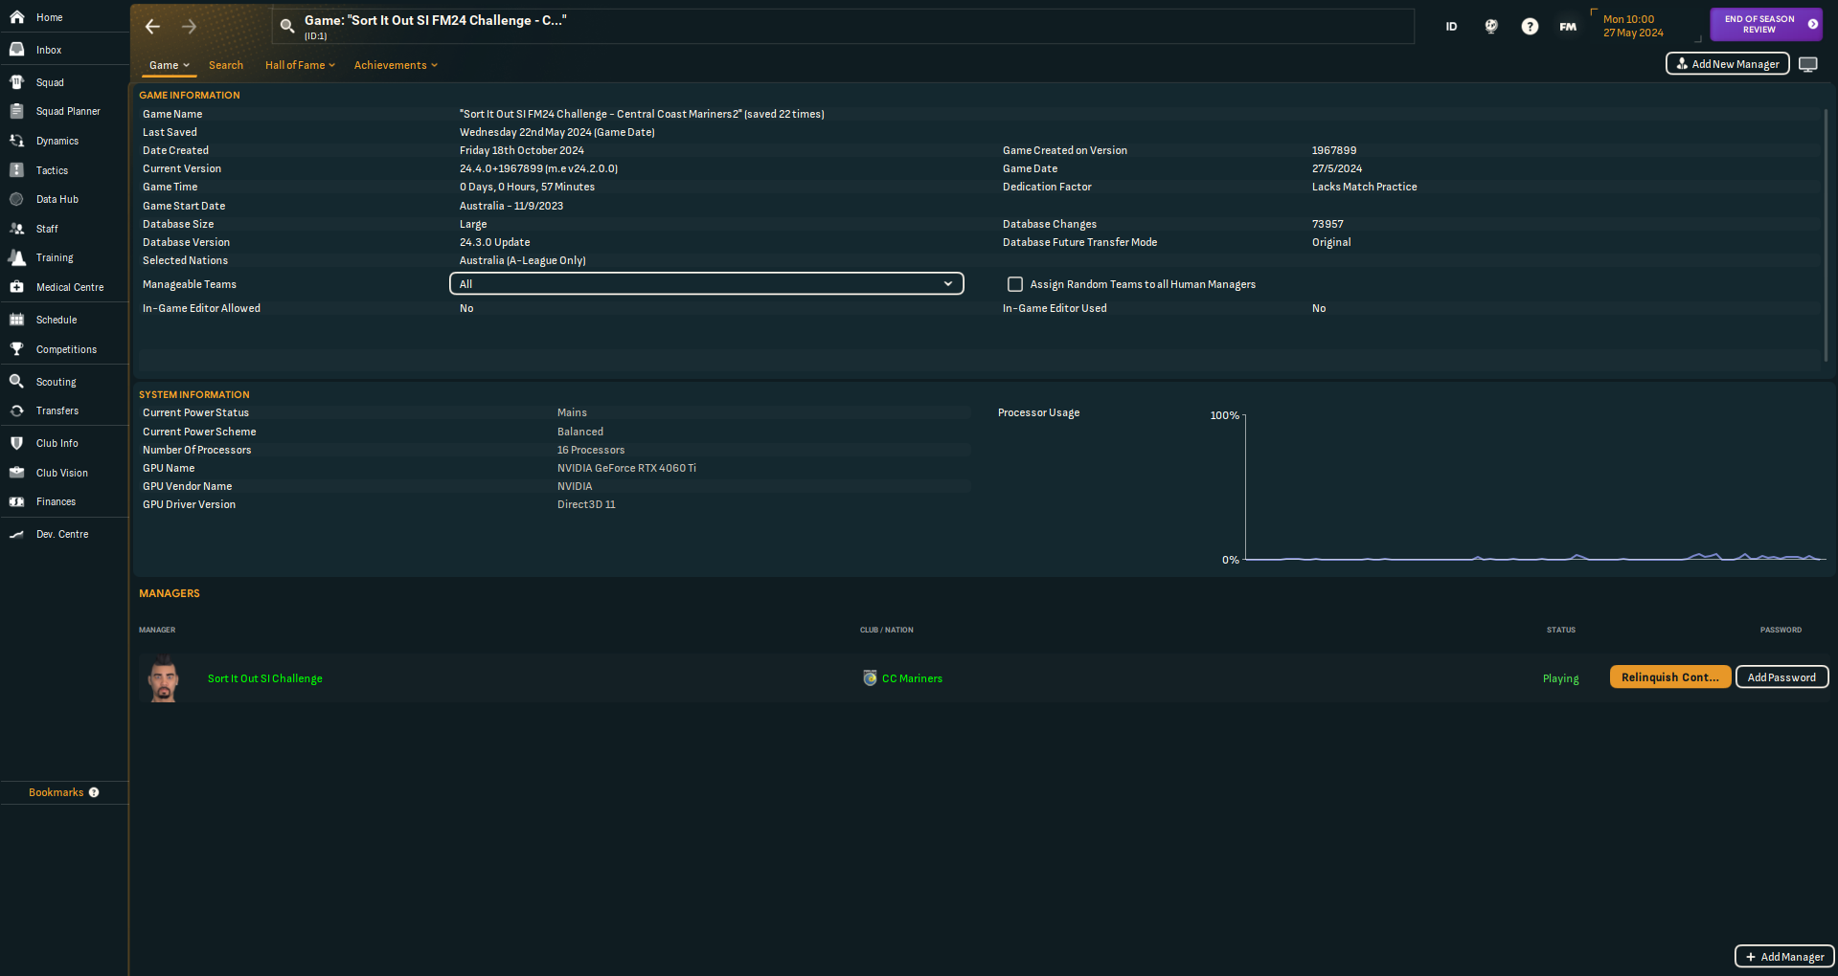Open the Bookmarks section
1838x976 pixels.
click(56, 792)
